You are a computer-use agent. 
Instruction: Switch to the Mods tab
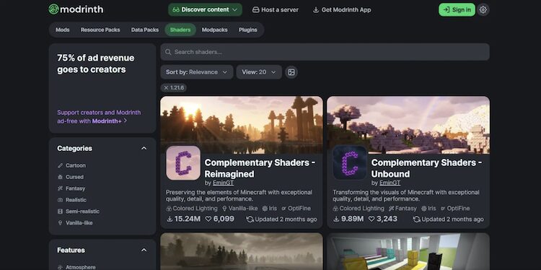coord(63,30)
